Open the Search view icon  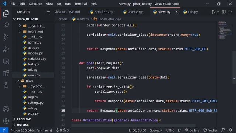coord(6,25)
